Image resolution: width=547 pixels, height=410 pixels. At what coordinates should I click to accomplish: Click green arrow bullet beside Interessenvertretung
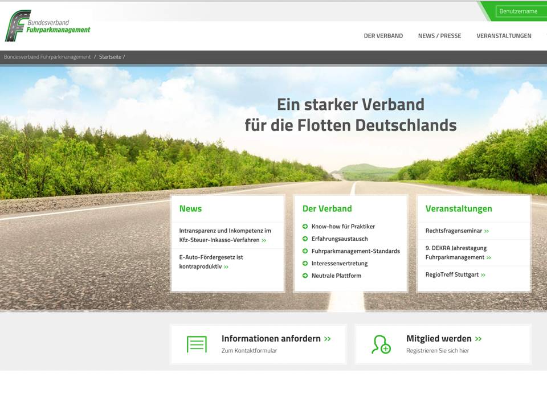(305, 264)
